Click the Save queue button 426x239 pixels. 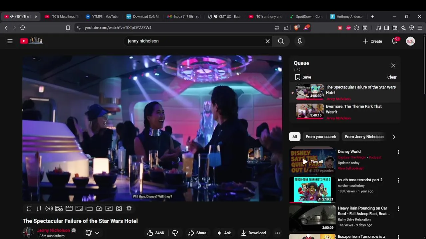pyautogui.click(x=303, y=77)
